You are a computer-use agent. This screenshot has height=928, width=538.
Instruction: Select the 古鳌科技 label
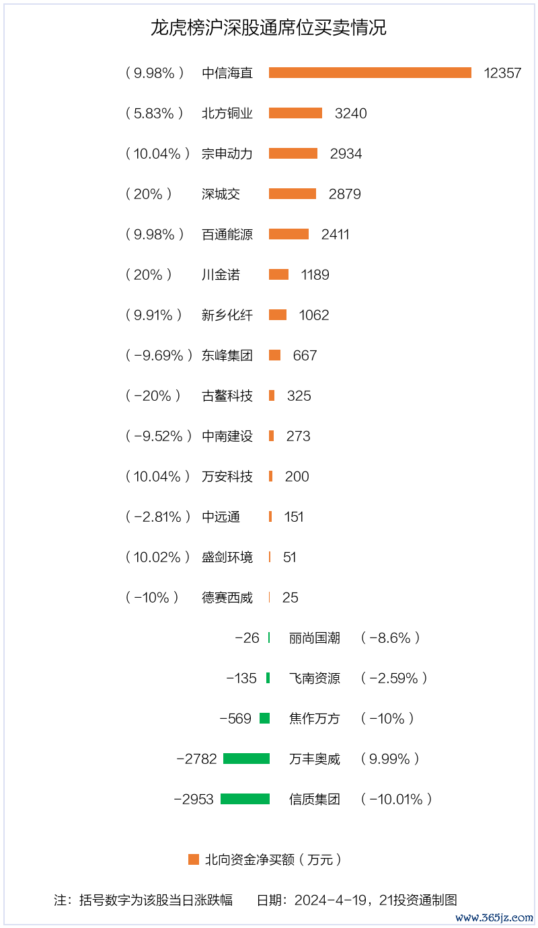[x=227, y=395]
